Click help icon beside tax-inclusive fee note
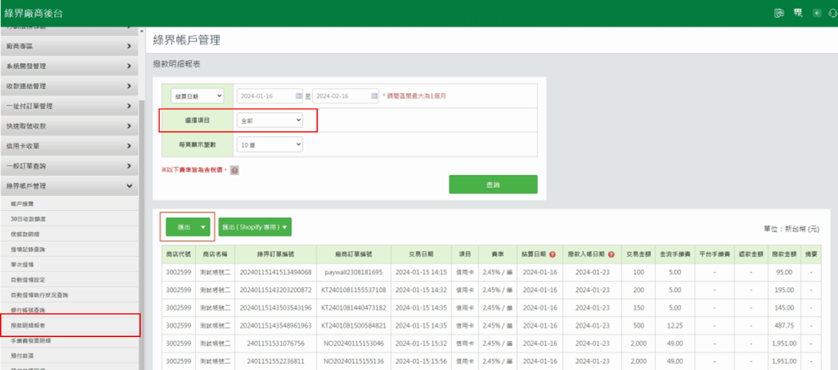This screenshot has height=370, width=838. click(234, 170)
